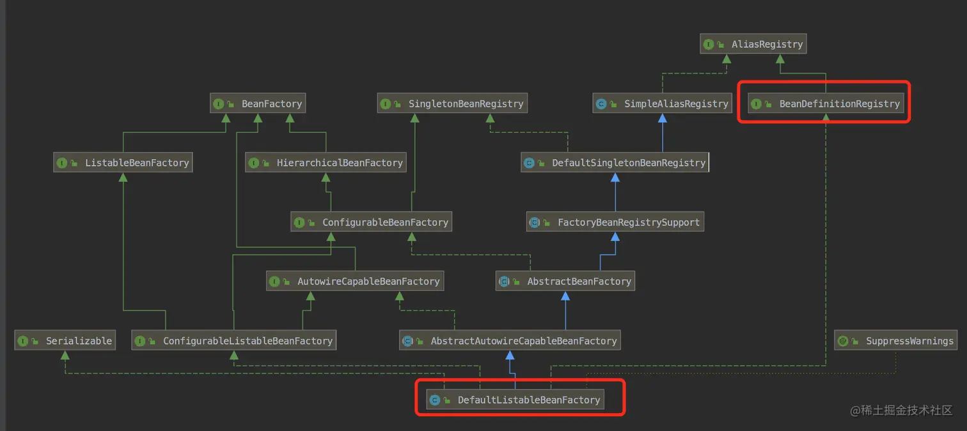This screenshot has width=967, height=431.
Task: Select the AbstractBeanFactory label text
Action: point(579,282)
